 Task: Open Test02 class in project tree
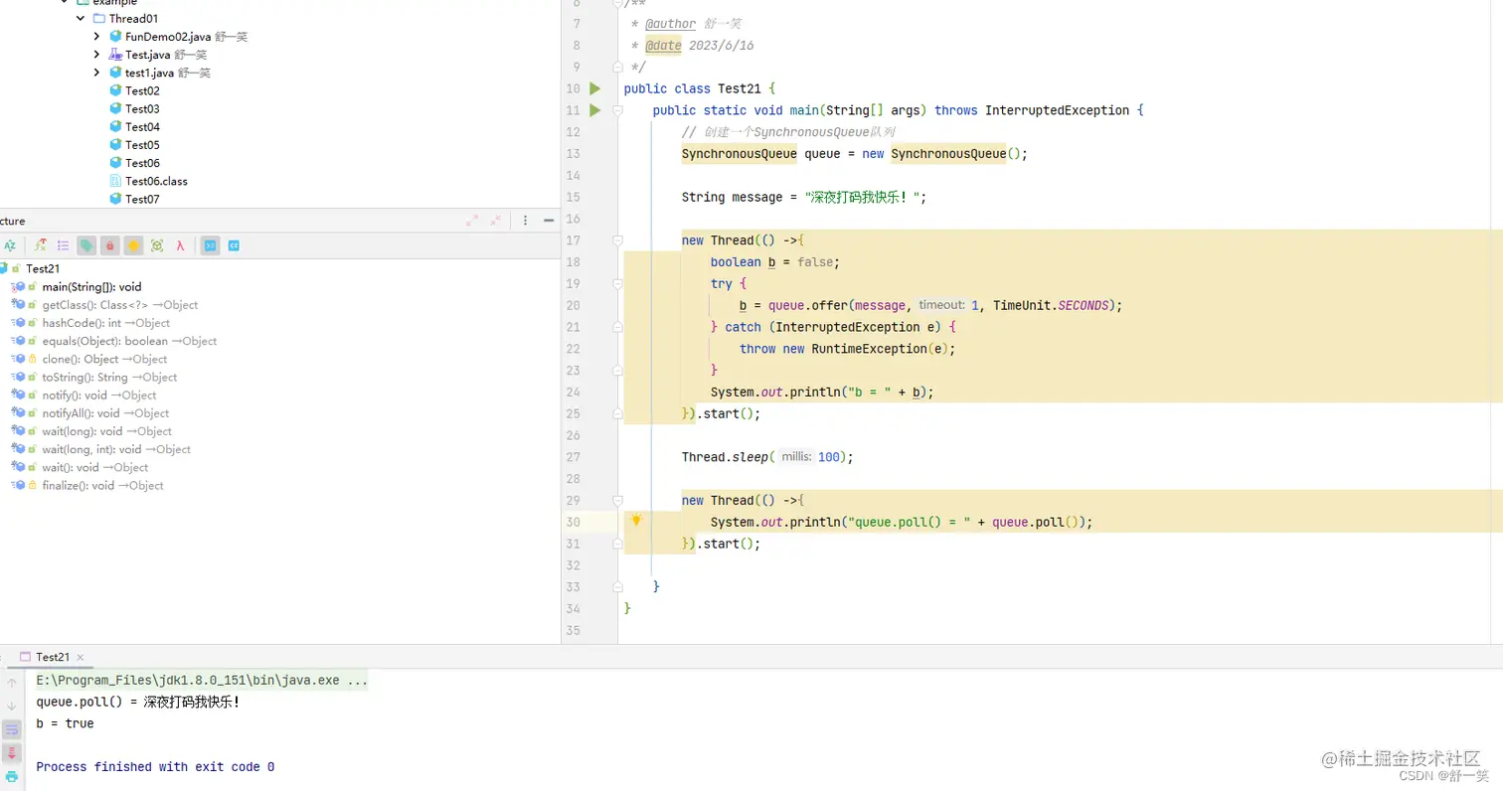pyautogui.click(x=142, y=90)
